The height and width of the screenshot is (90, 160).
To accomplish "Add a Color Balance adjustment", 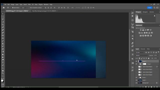I will (x=142, y=33).
